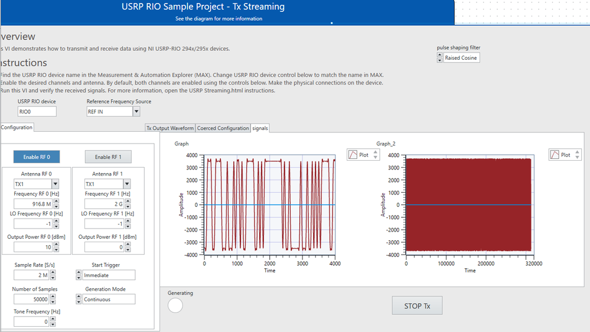Click LO Frequency RF 0 stepper
Image resolution: width=590 pixels, height=332 pixels.
[x=56, y=223]
